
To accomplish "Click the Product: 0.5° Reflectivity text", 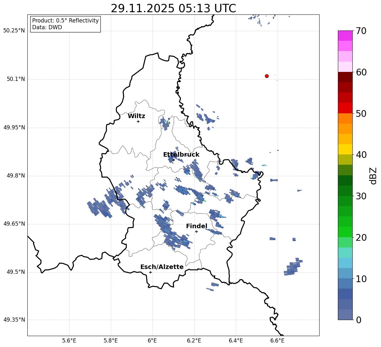I will [65, 21].
